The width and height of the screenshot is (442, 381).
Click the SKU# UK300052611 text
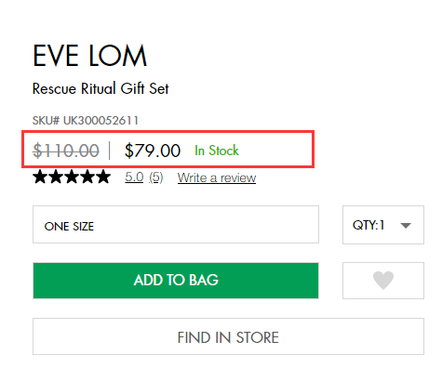click(86, 121)
